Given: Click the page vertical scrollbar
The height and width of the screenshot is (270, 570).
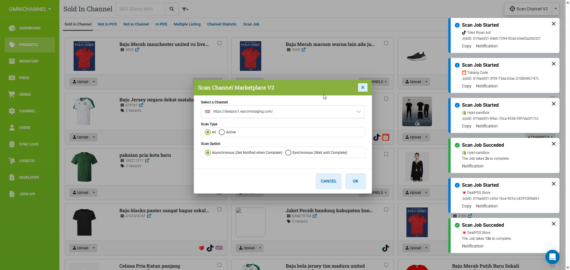Looking at the screenshot, I should click(568, 135).
